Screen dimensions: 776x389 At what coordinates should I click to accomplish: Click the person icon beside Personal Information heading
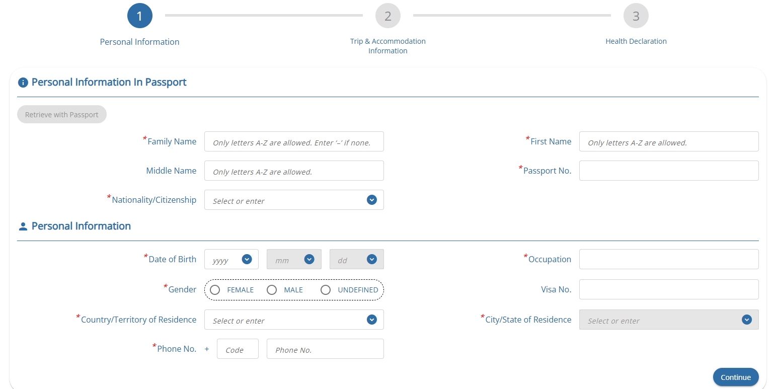(23, 226)
